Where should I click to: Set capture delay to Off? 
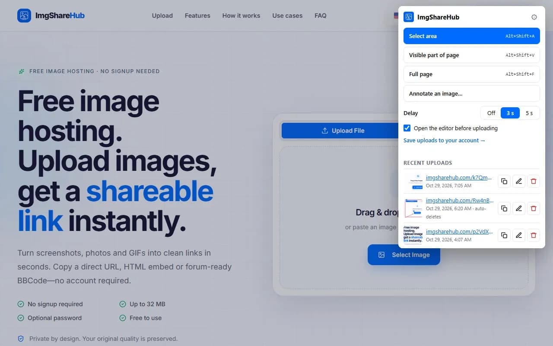tap(491, 113)
